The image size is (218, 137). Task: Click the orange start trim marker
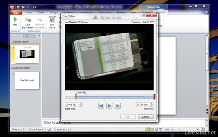point(76,97)
